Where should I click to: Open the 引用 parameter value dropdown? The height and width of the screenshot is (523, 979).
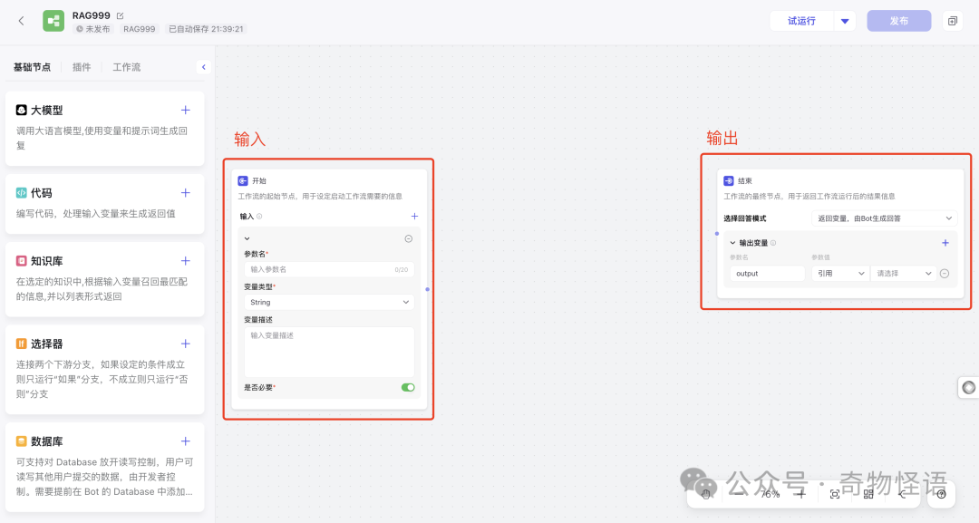pyautogui.click(x=838, y=273)
